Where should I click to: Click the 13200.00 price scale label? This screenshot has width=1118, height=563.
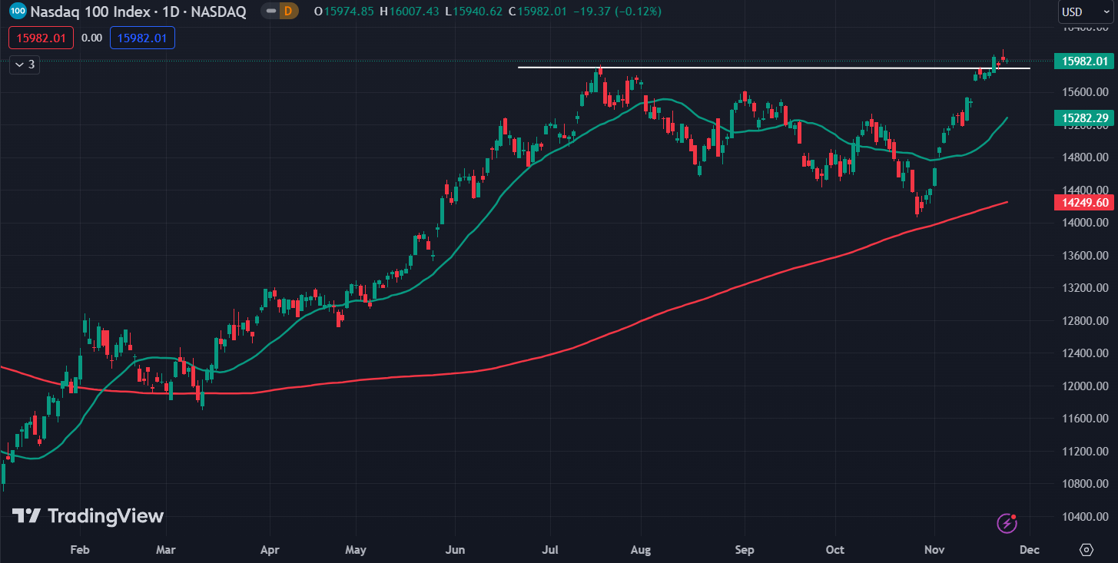1085,288
